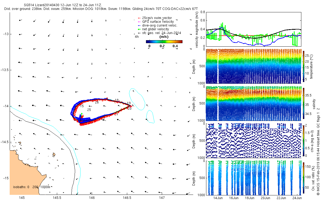
Task: Click the 'Dist. over ground: 238km' summary line
Action: [x=101, y=9]
